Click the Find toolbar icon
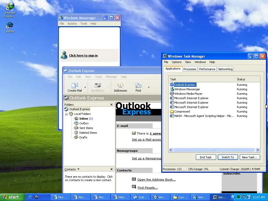 (x=138, y=87)
